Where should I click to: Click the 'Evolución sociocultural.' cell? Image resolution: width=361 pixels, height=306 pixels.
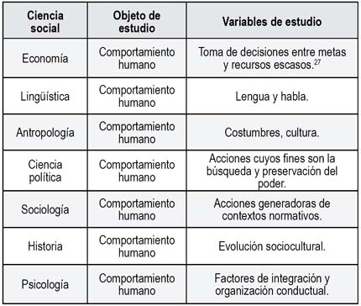pyautogui.click(x=272, y=246)
